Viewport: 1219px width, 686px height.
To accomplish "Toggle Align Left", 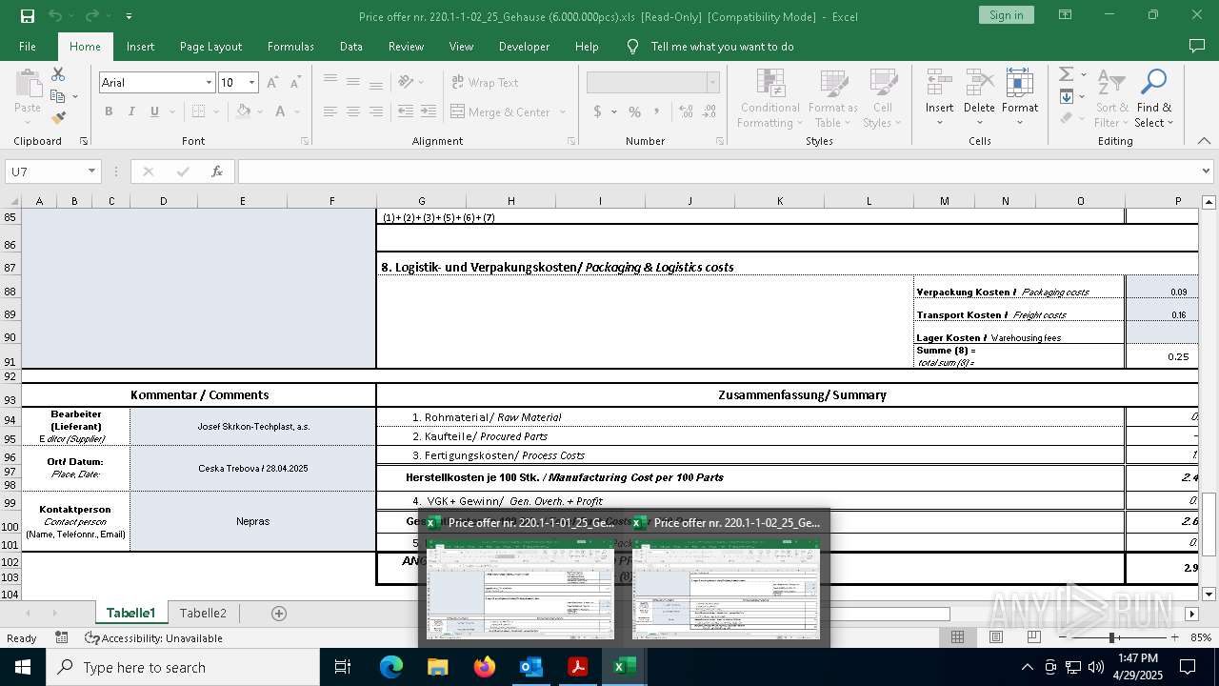I will pos(330,111).
